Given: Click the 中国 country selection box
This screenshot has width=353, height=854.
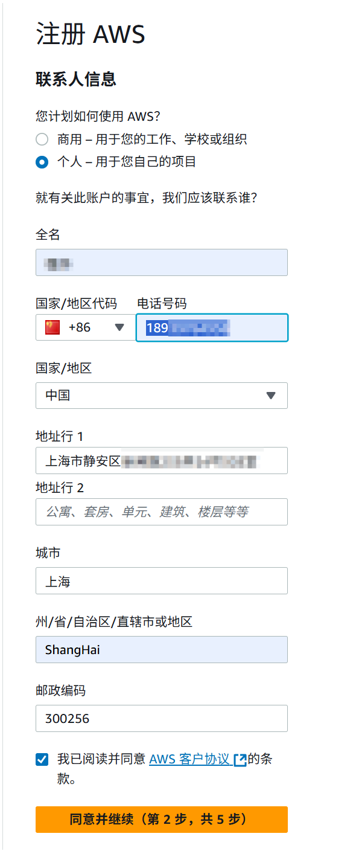Looking at the screenshot, I should click(162, 396).
